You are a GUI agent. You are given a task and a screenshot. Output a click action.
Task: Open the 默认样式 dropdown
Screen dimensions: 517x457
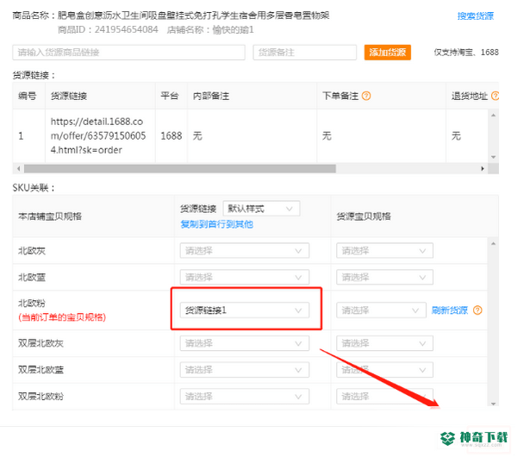pyautogui.click(x=261, y=209)
